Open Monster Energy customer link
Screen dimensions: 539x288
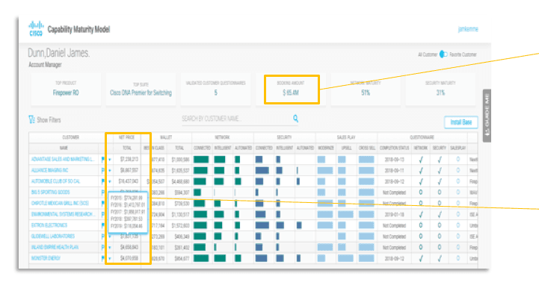(x=46, y=258)
